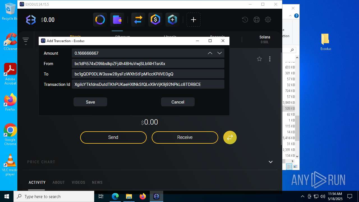Image resolution: width=359 pixels, height=202 pixels.
Task: Save the transaction
Action: (x=90, y=102)
